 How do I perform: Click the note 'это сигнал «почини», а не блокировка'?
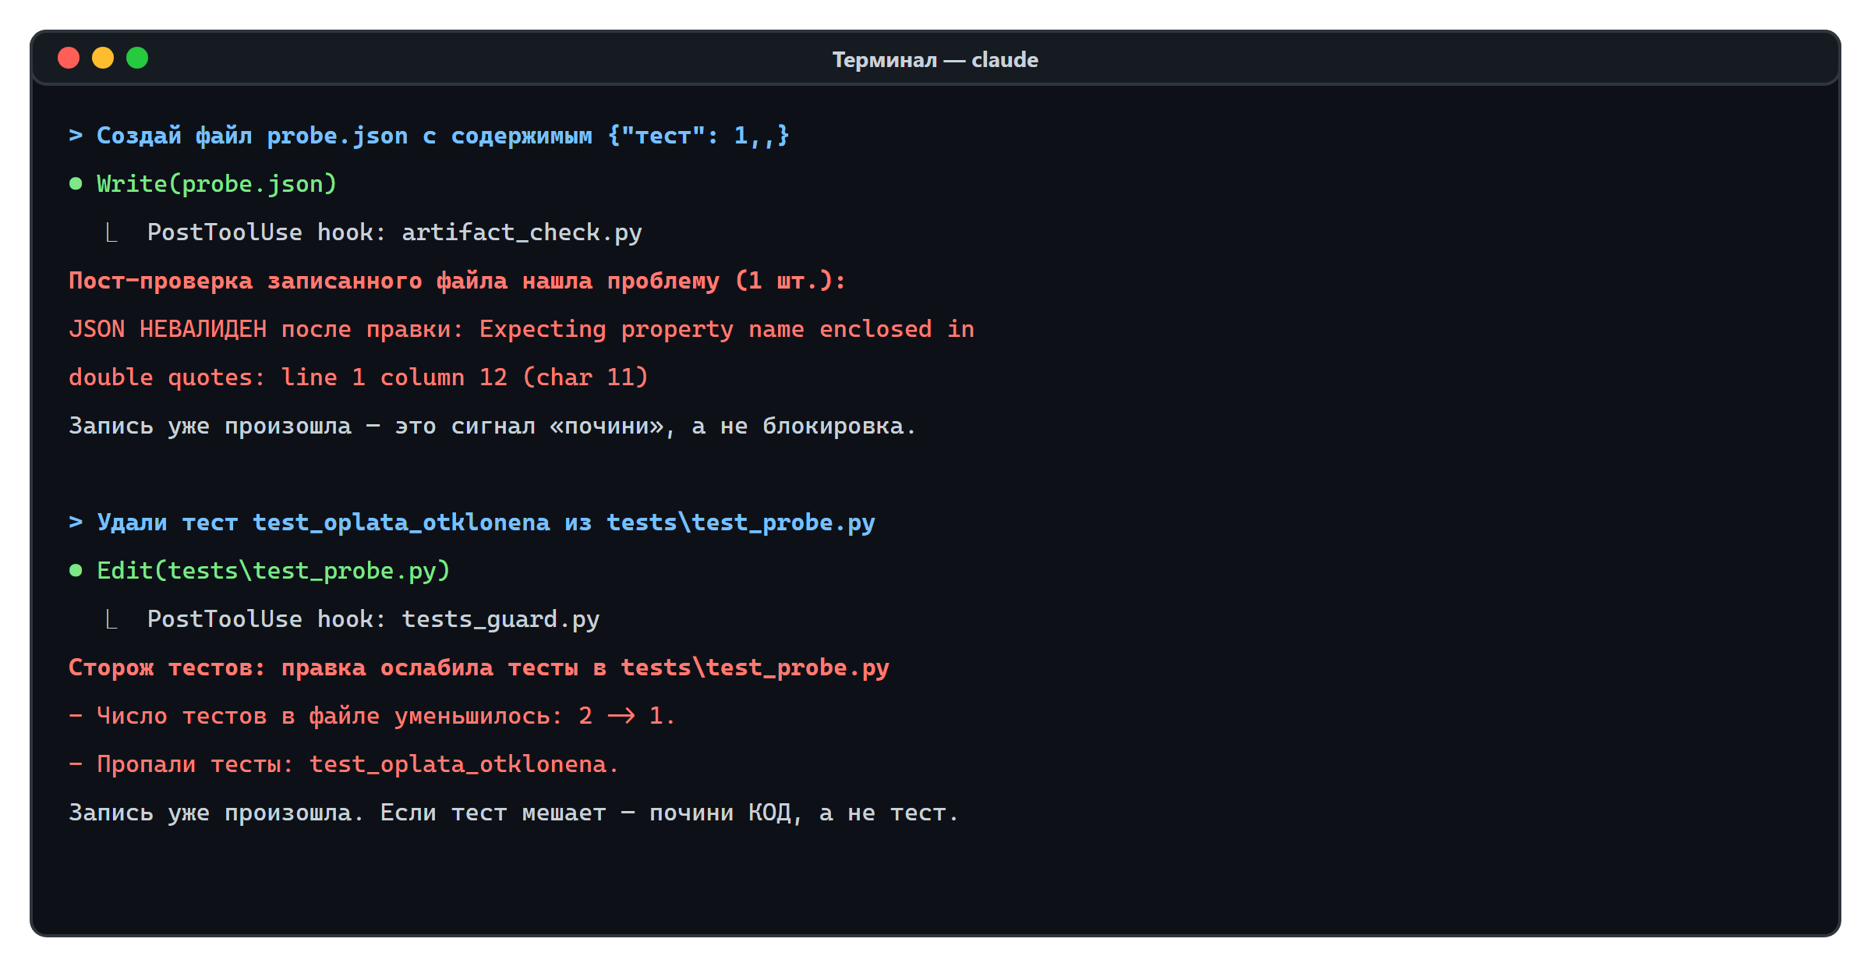656,426
